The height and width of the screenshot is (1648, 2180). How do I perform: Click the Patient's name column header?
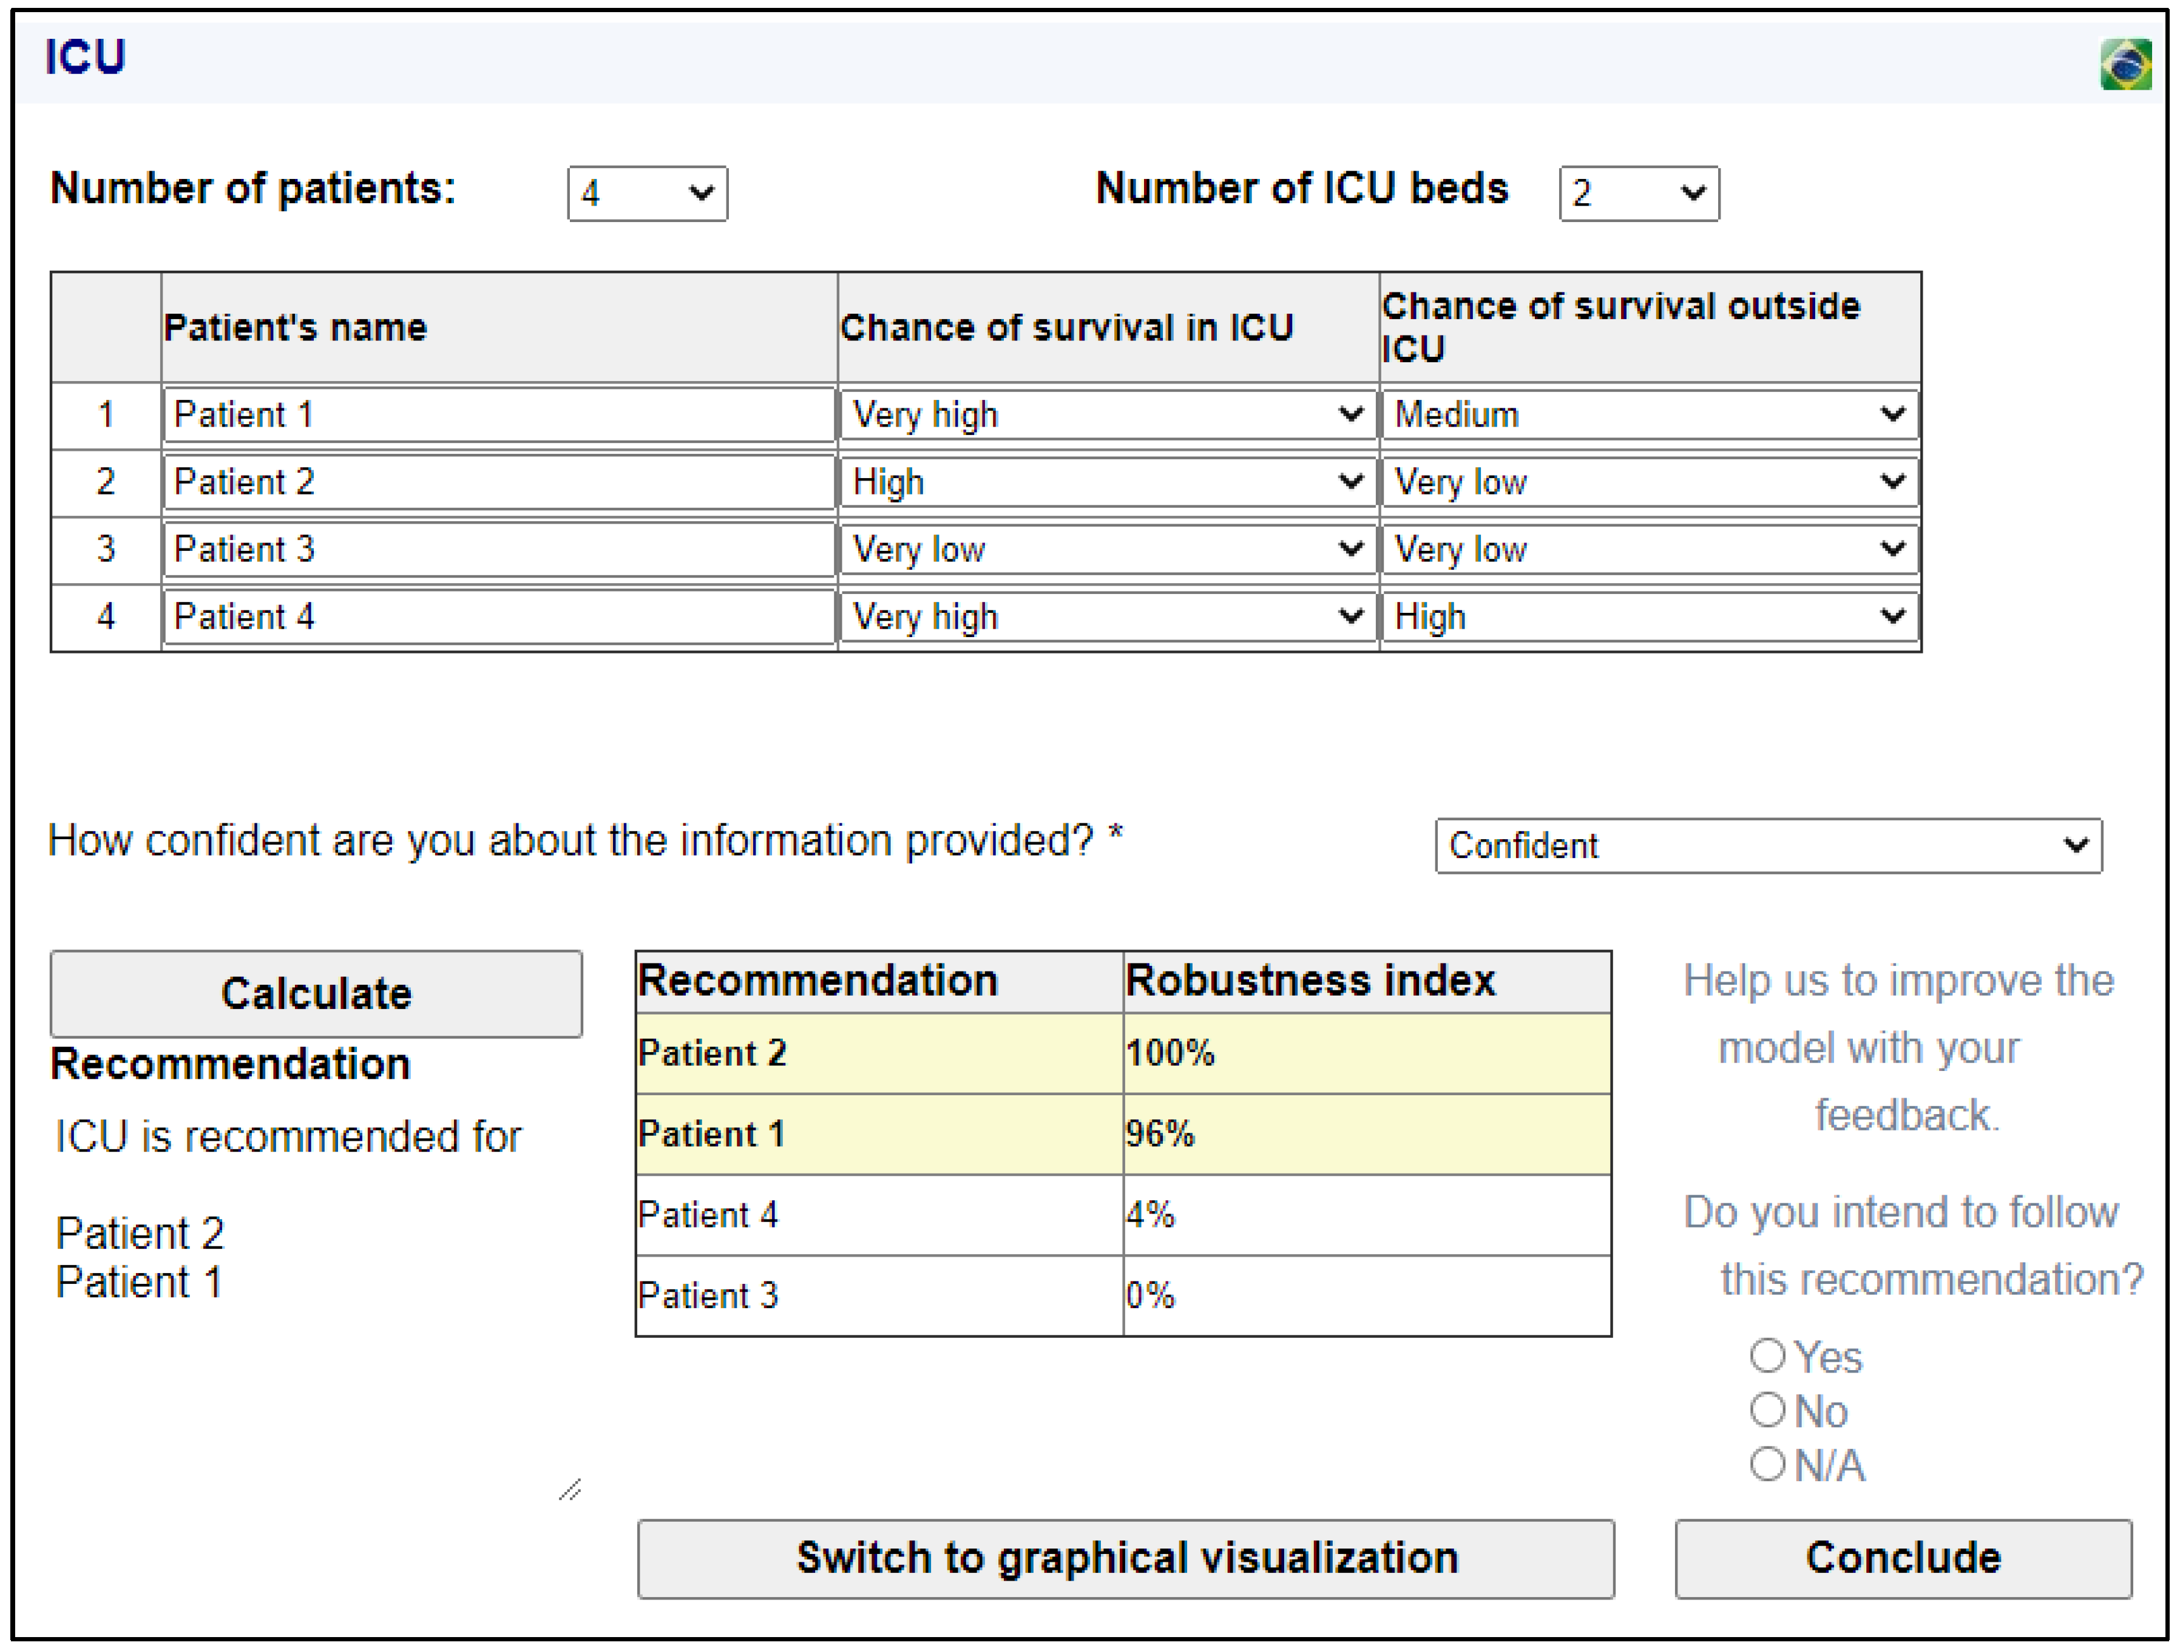coord(499,327)
